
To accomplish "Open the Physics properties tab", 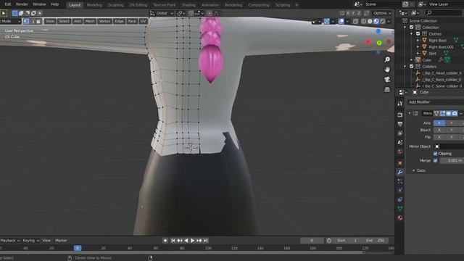I will tap(400, 190).
